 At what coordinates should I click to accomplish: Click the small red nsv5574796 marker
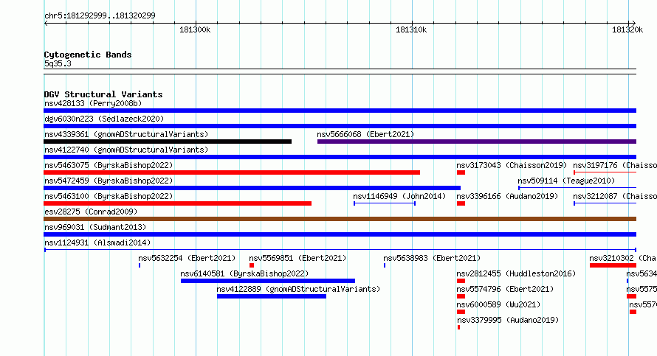point(461,296)
